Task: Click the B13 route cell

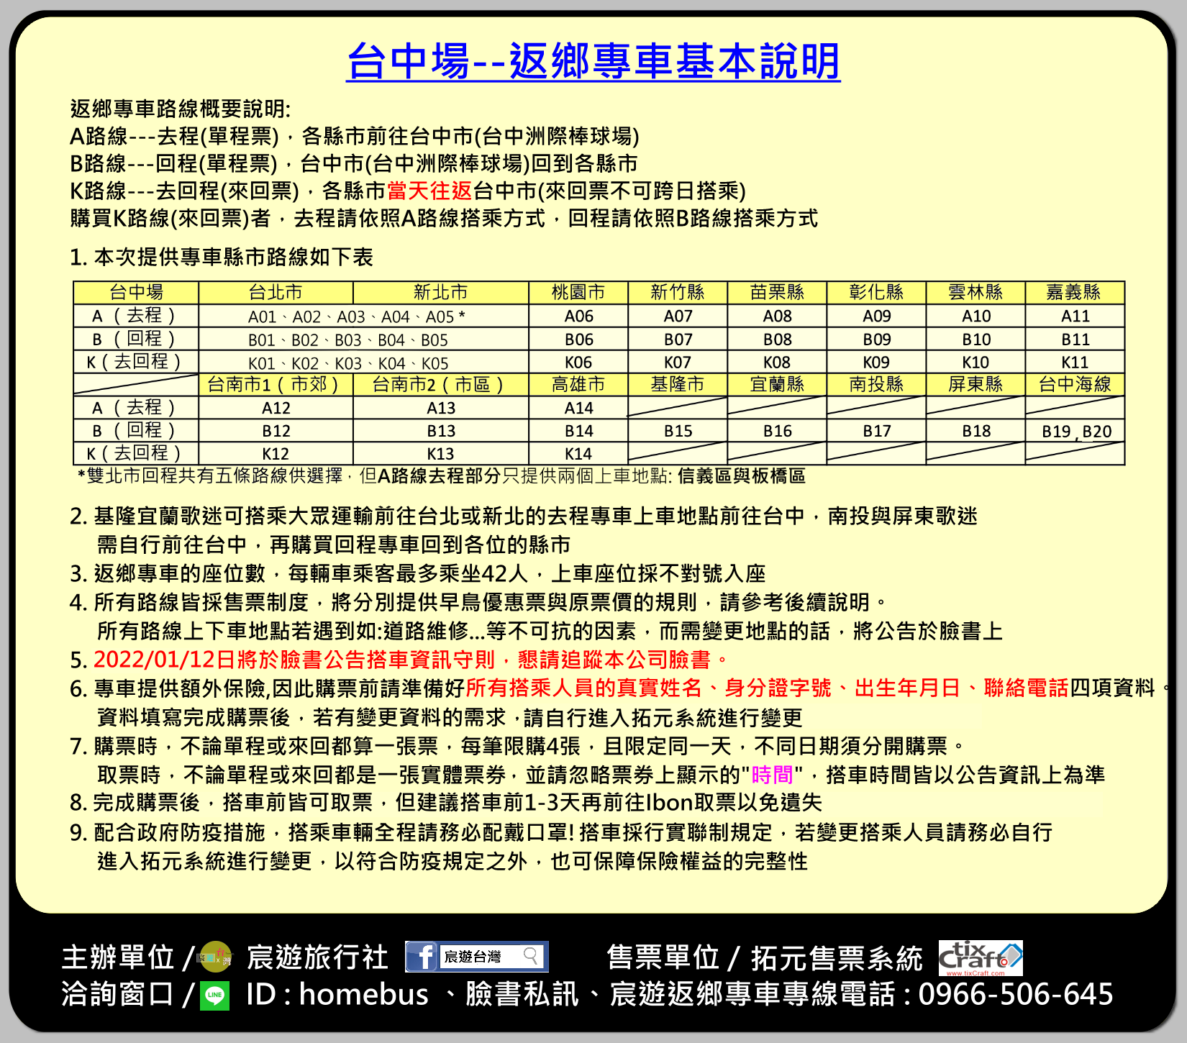Action: coord(441,431)
